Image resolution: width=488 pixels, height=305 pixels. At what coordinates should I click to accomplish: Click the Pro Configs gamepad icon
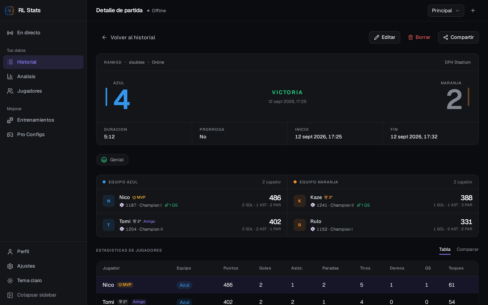[10, 135]
